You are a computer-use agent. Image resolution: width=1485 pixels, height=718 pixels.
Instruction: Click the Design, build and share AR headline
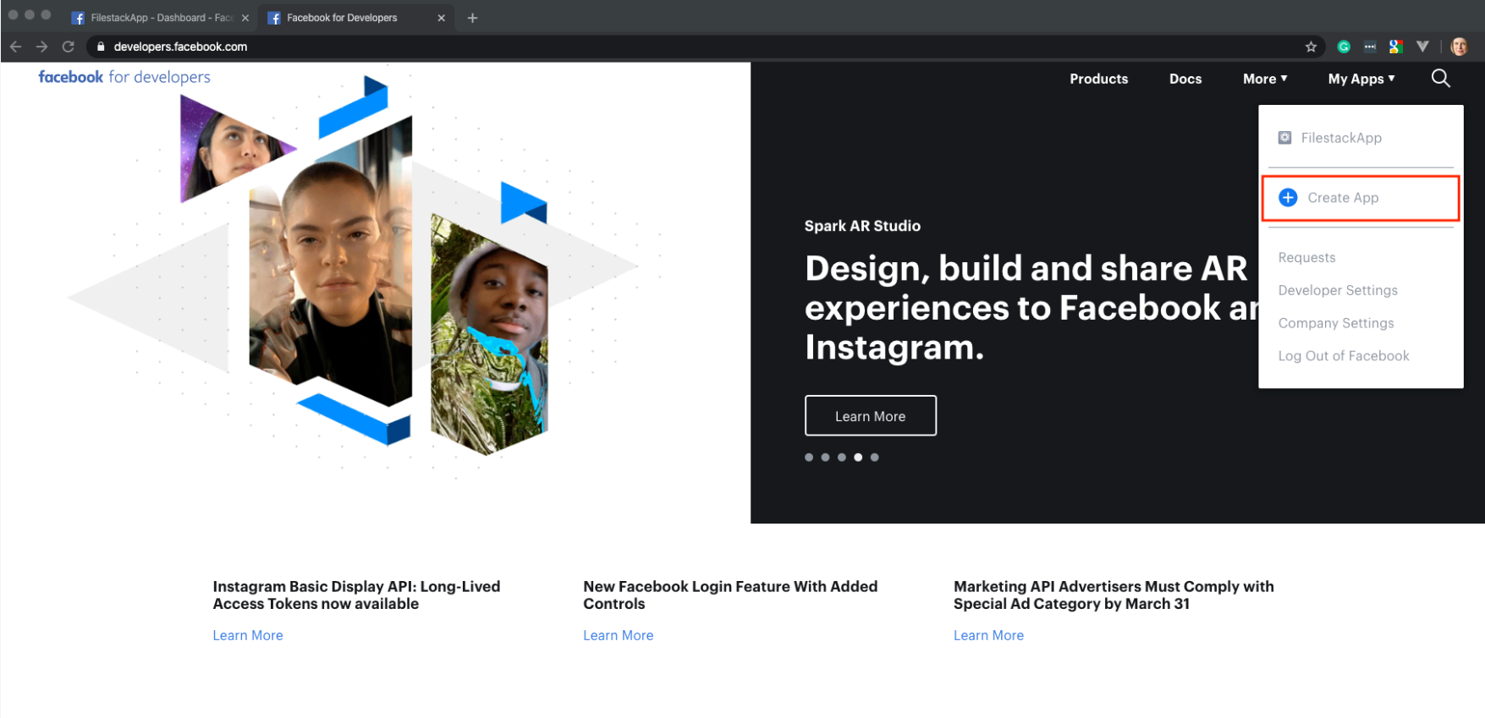1031,308
